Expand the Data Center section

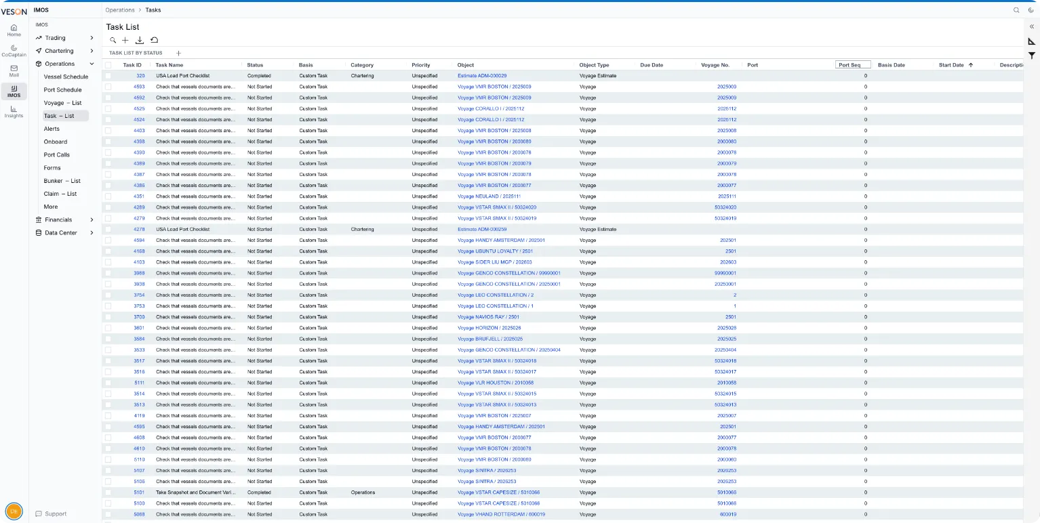click(x=64, y=232)
